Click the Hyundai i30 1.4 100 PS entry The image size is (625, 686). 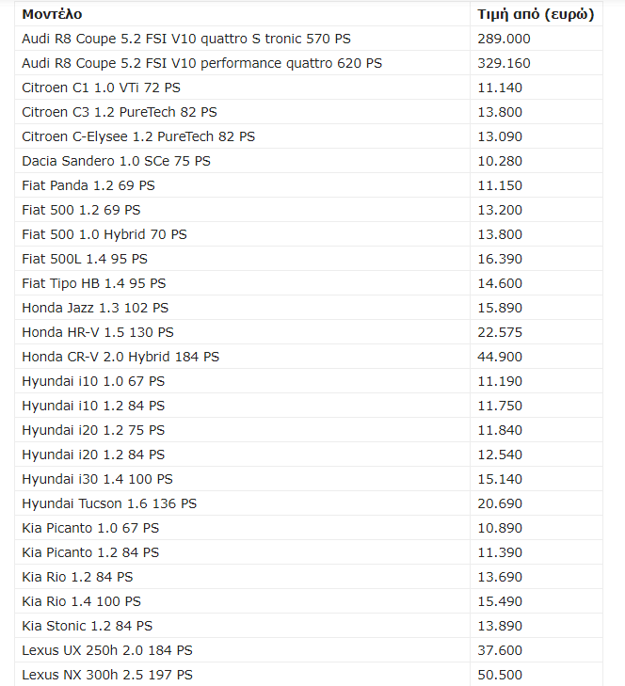[x=97, y=479]
